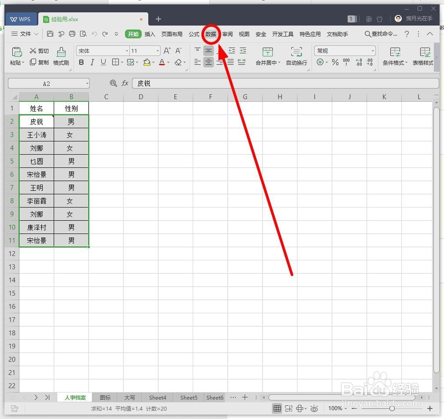Viewport: 444px width, 419px height.
Task: Open the Page Layout (页面布局) tab
Action: 172,34
